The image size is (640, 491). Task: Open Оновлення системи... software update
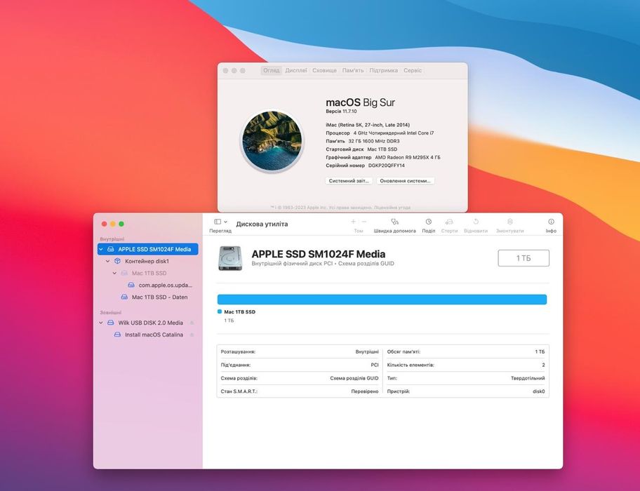point(406,181)
